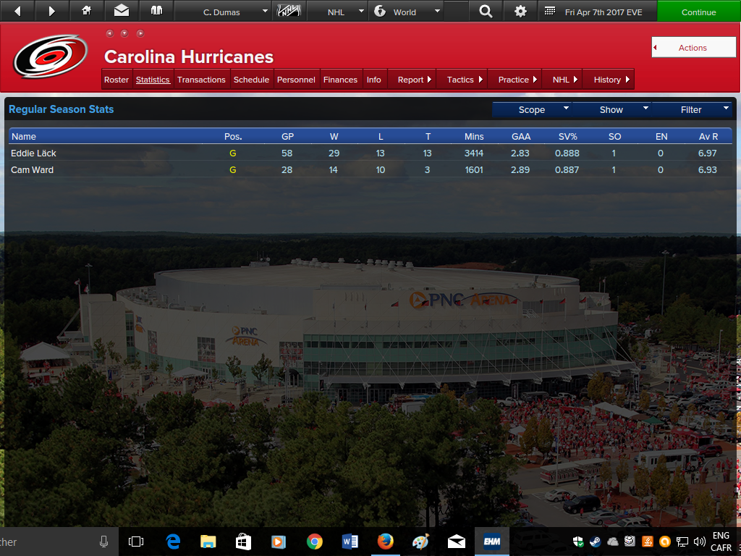
Task: Click the date Fri Apr 7th 2017 EVE
Action: pyautogui.click(x=604, y=12)
